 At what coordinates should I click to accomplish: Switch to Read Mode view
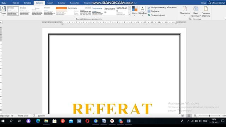(183, 116)
